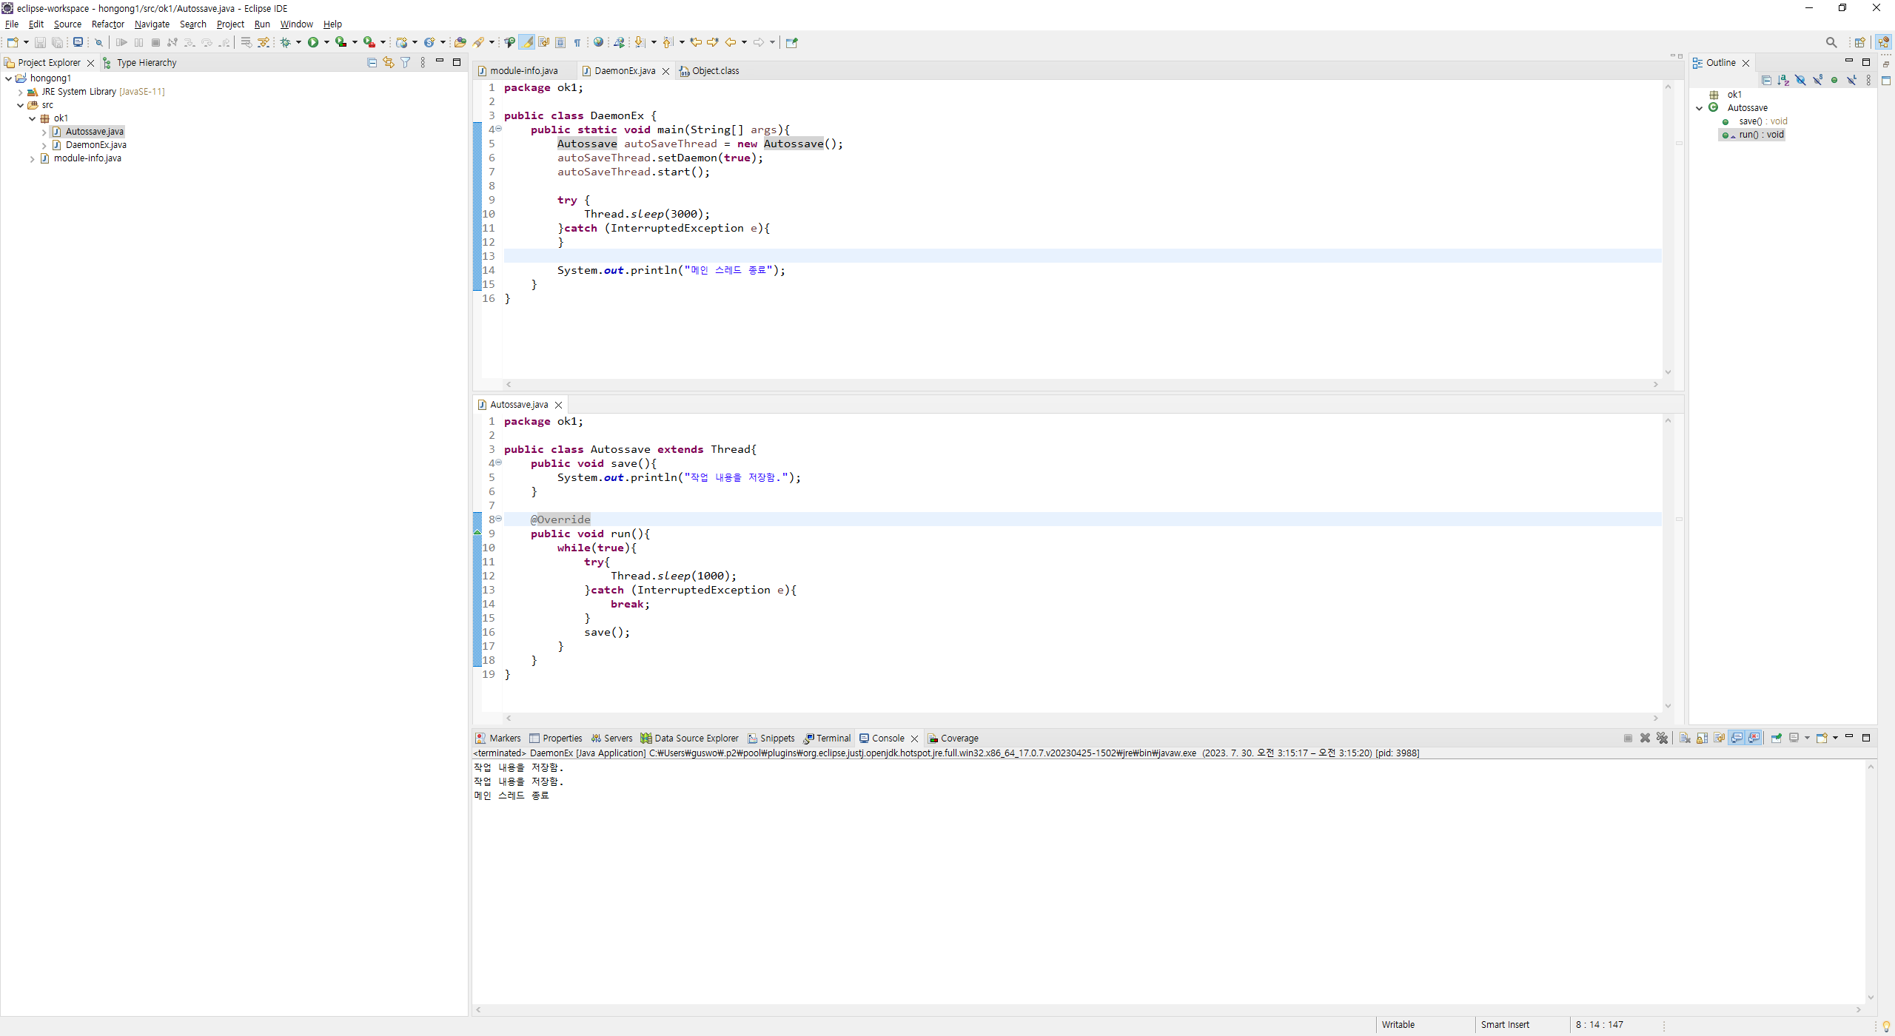This screenshot has width=1895, height=1036.
Task: Toggle Link with Editor in Project Explorer
Action: click(389, 63)
